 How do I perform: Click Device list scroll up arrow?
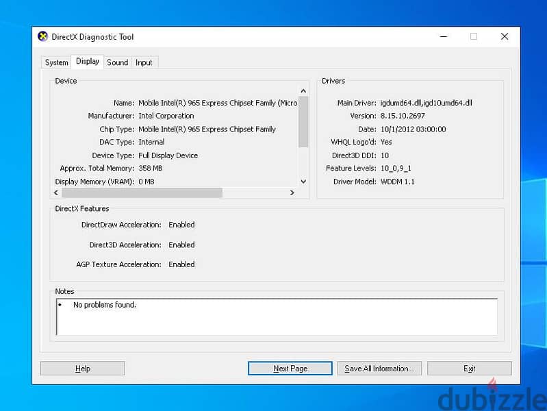pyautogui.click(x=303, y=91)
